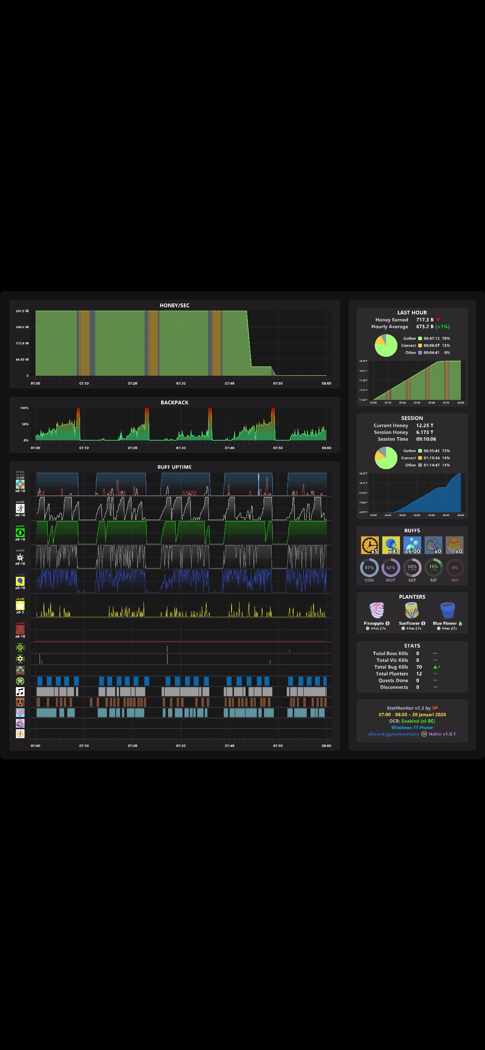The width and height of the screenshot is (485, 1050).
Task: Click the pink heart buff row icon
Action: (20, 712)
